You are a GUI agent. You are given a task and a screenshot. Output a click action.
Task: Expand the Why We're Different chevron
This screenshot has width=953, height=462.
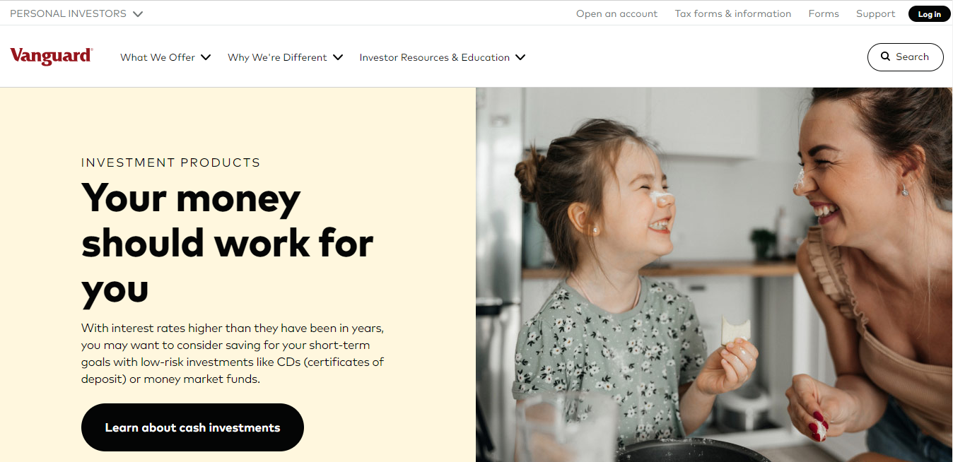pos(338,57)
